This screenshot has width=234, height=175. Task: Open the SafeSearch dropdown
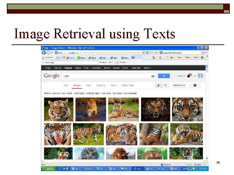click(179, 85)
